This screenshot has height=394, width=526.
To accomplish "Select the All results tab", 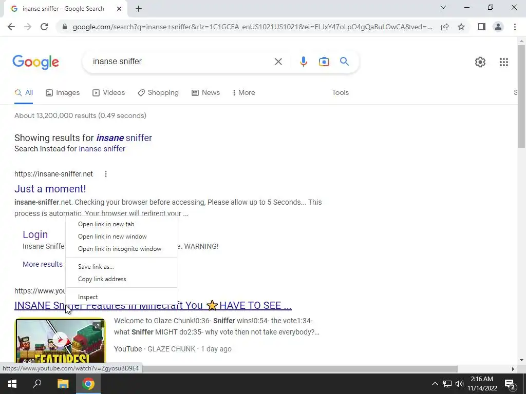I will [24, 92].
